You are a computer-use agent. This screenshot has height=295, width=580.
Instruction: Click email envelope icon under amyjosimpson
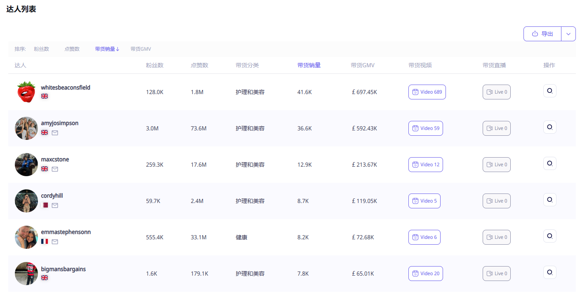(55, 133)
